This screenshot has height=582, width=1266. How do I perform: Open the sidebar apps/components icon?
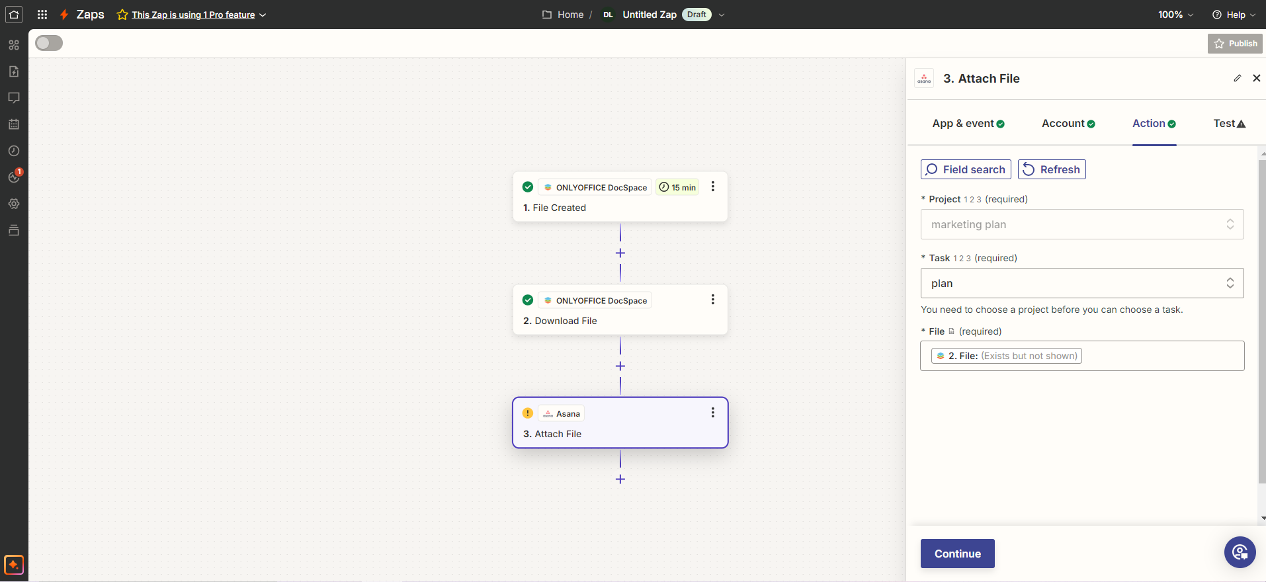(x=14, y=45)
